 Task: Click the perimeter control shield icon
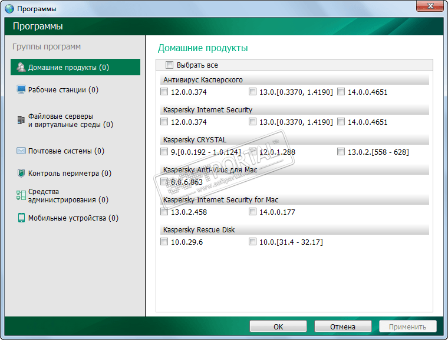(x=21, y=173)
